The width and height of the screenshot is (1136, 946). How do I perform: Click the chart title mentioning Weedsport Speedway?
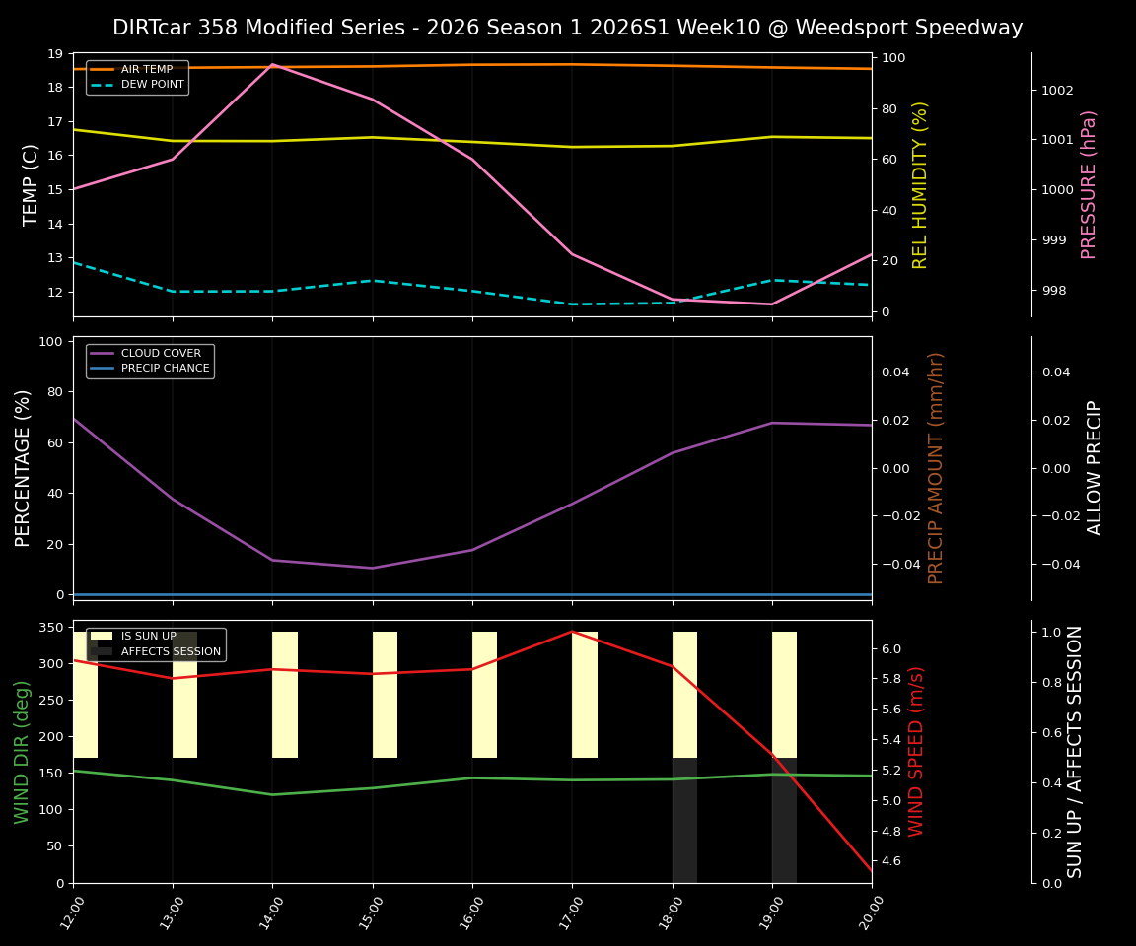(x=568, y=28)
